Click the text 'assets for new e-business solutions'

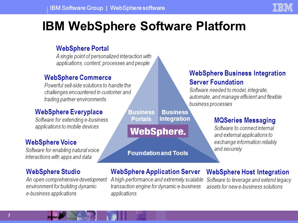244,187
